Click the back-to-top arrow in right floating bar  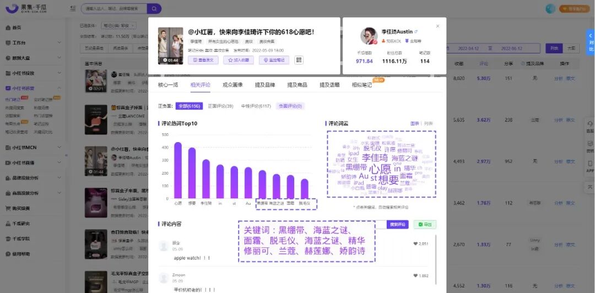[x=589, y=187]
